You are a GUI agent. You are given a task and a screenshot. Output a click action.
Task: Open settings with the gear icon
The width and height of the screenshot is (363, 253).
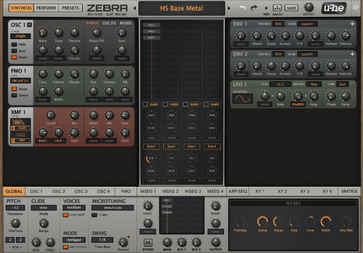[x=356, y=8]
